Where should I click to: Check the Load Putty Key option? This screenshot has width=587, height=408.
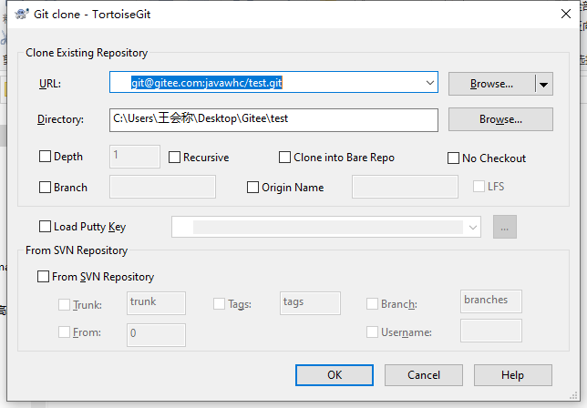tap(45, 226)
